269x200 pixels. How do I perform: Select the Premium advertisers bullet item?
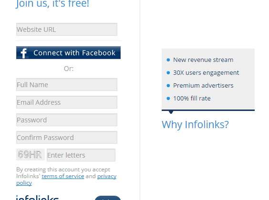click(x=200, y=85)
